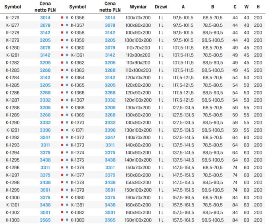Select symbol K-1379
This screenshot has width=266, height=224.
[x=77, y=190]
